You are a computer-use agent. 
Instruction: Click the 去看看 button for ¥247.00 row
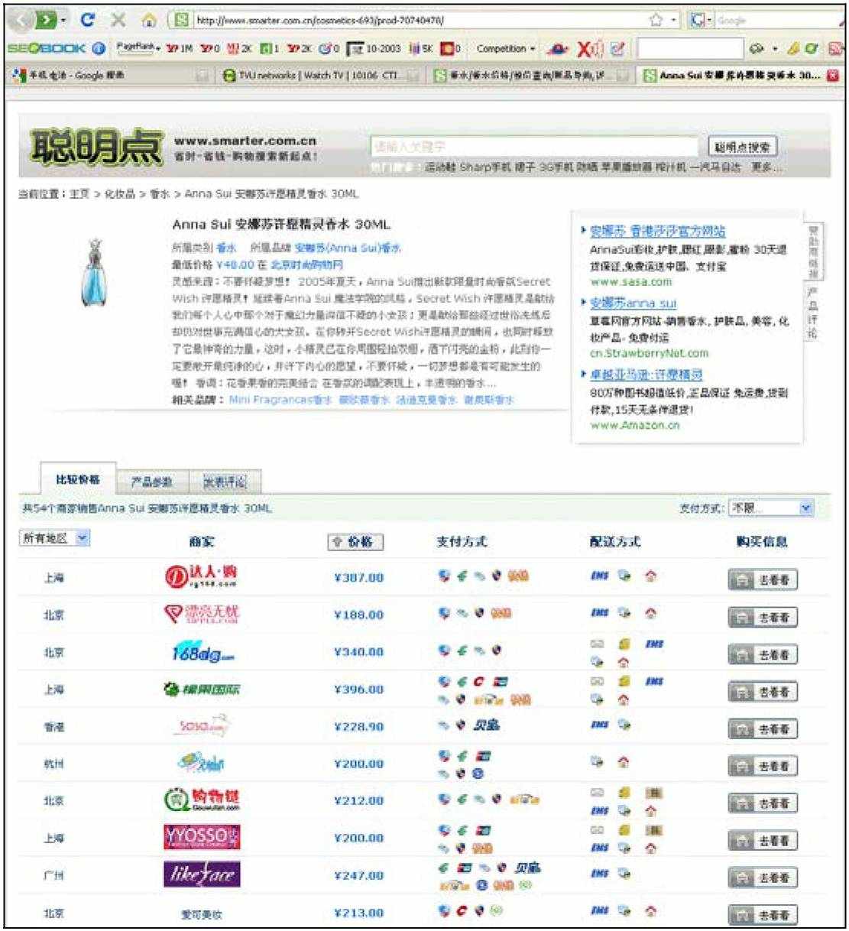click(x=762, y=878)
